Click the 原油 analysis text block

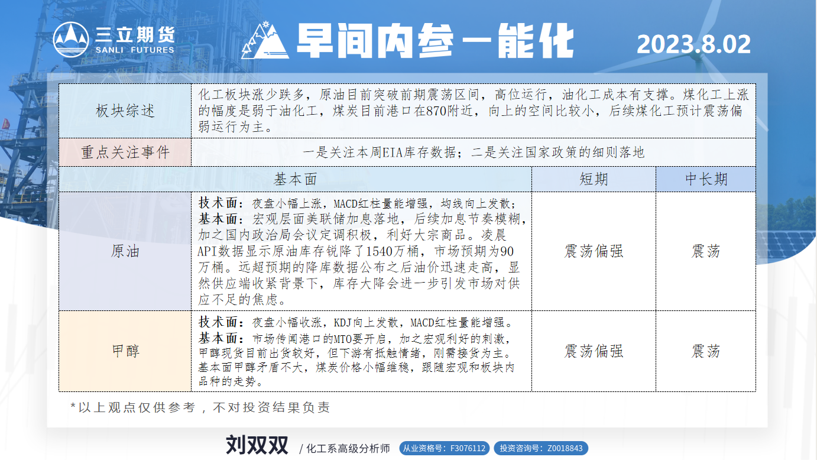(361, 251)
